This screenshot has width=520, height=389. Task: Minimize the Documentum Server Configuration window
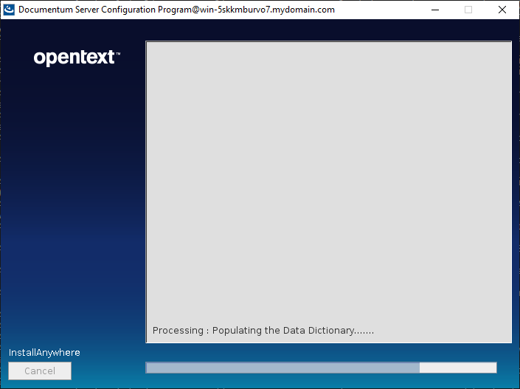(435, 10)
